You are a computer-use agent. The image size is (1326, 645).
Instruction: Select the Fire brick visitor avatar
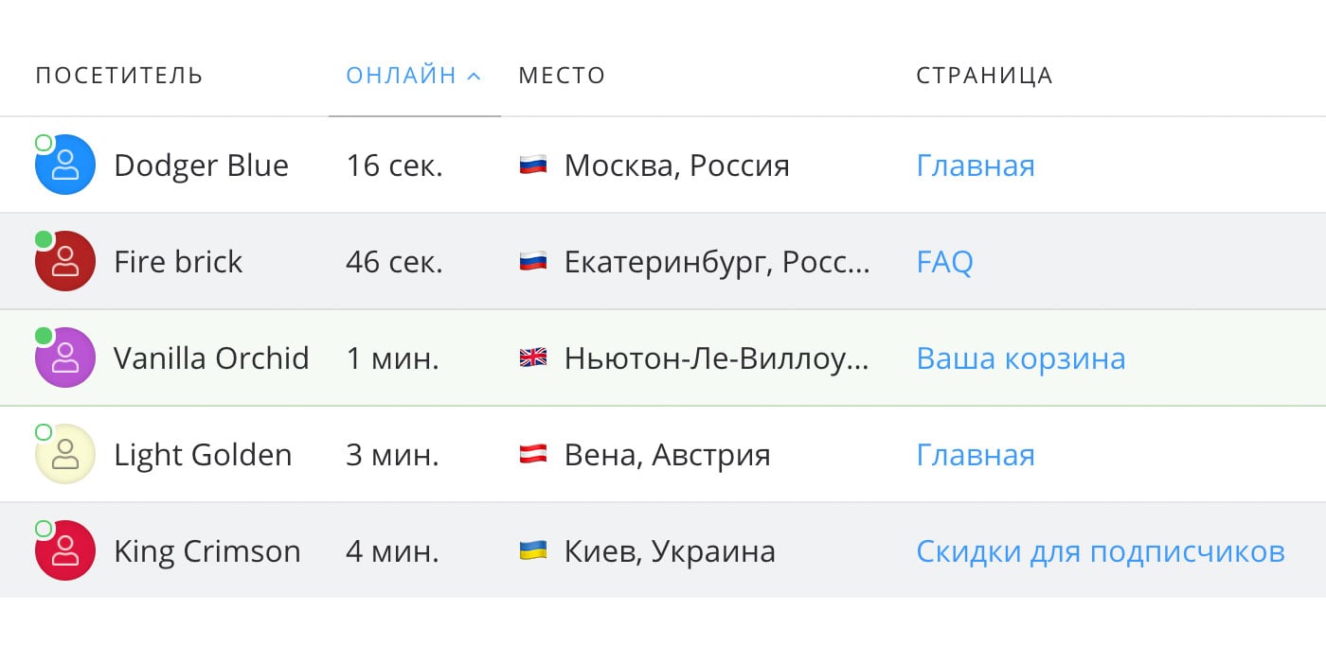(64, 261)
